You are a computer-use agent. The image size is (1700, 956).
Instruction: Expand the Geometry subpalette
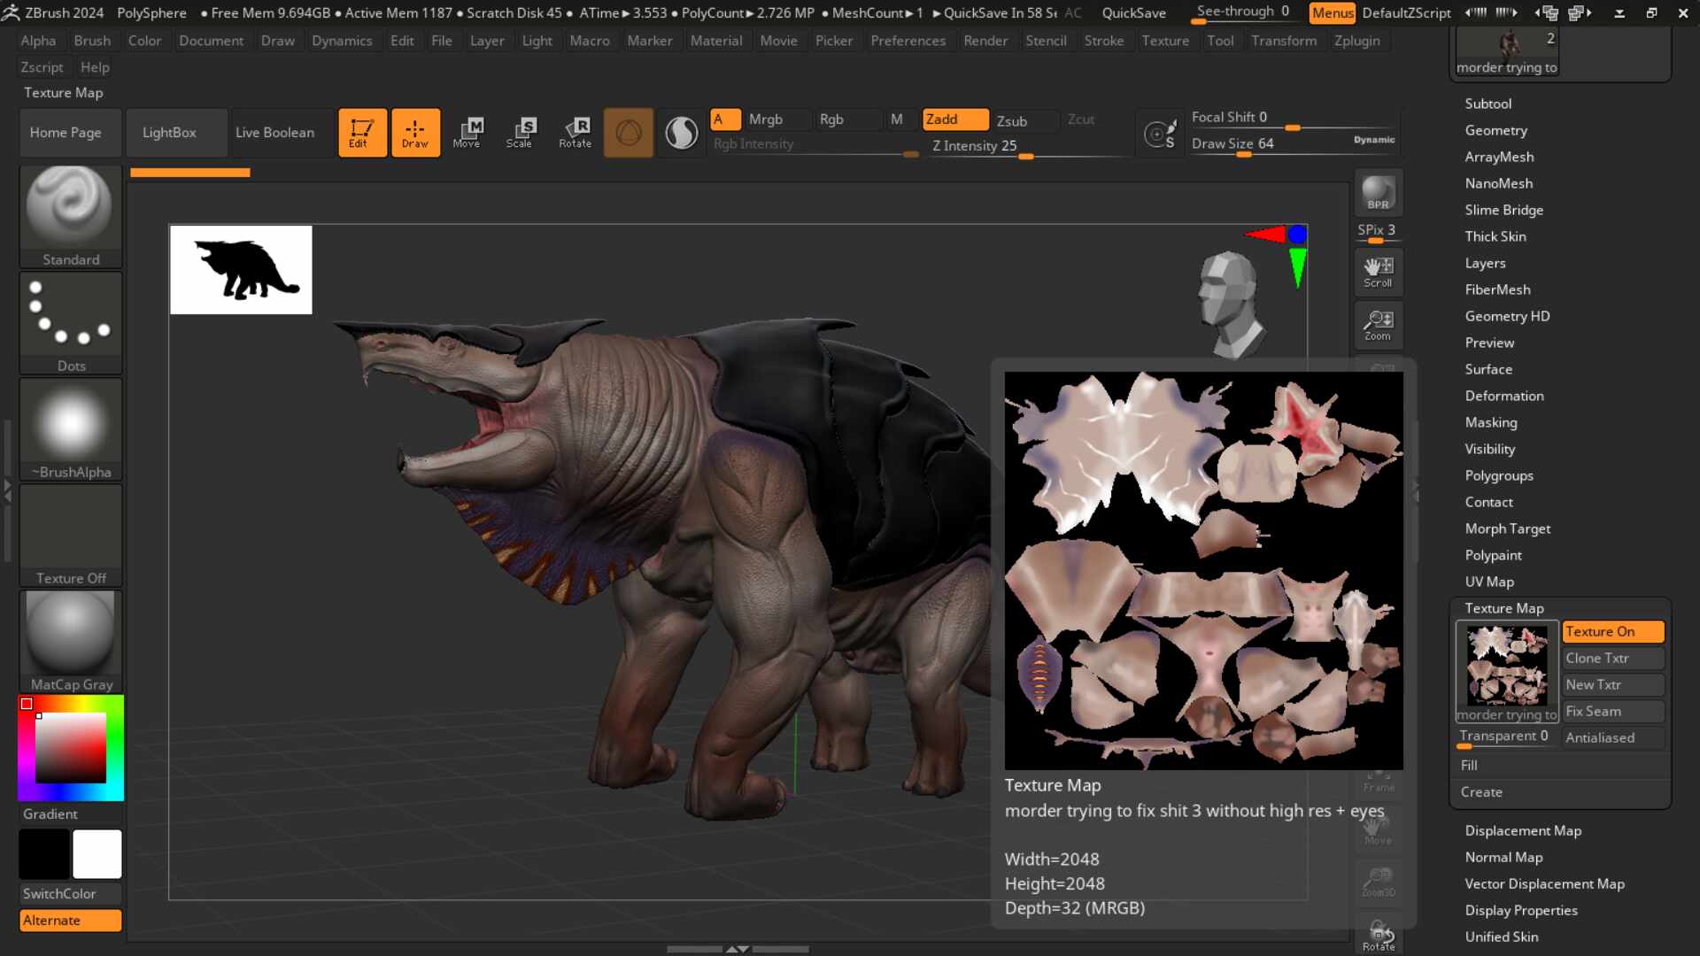pos(1495,130)
